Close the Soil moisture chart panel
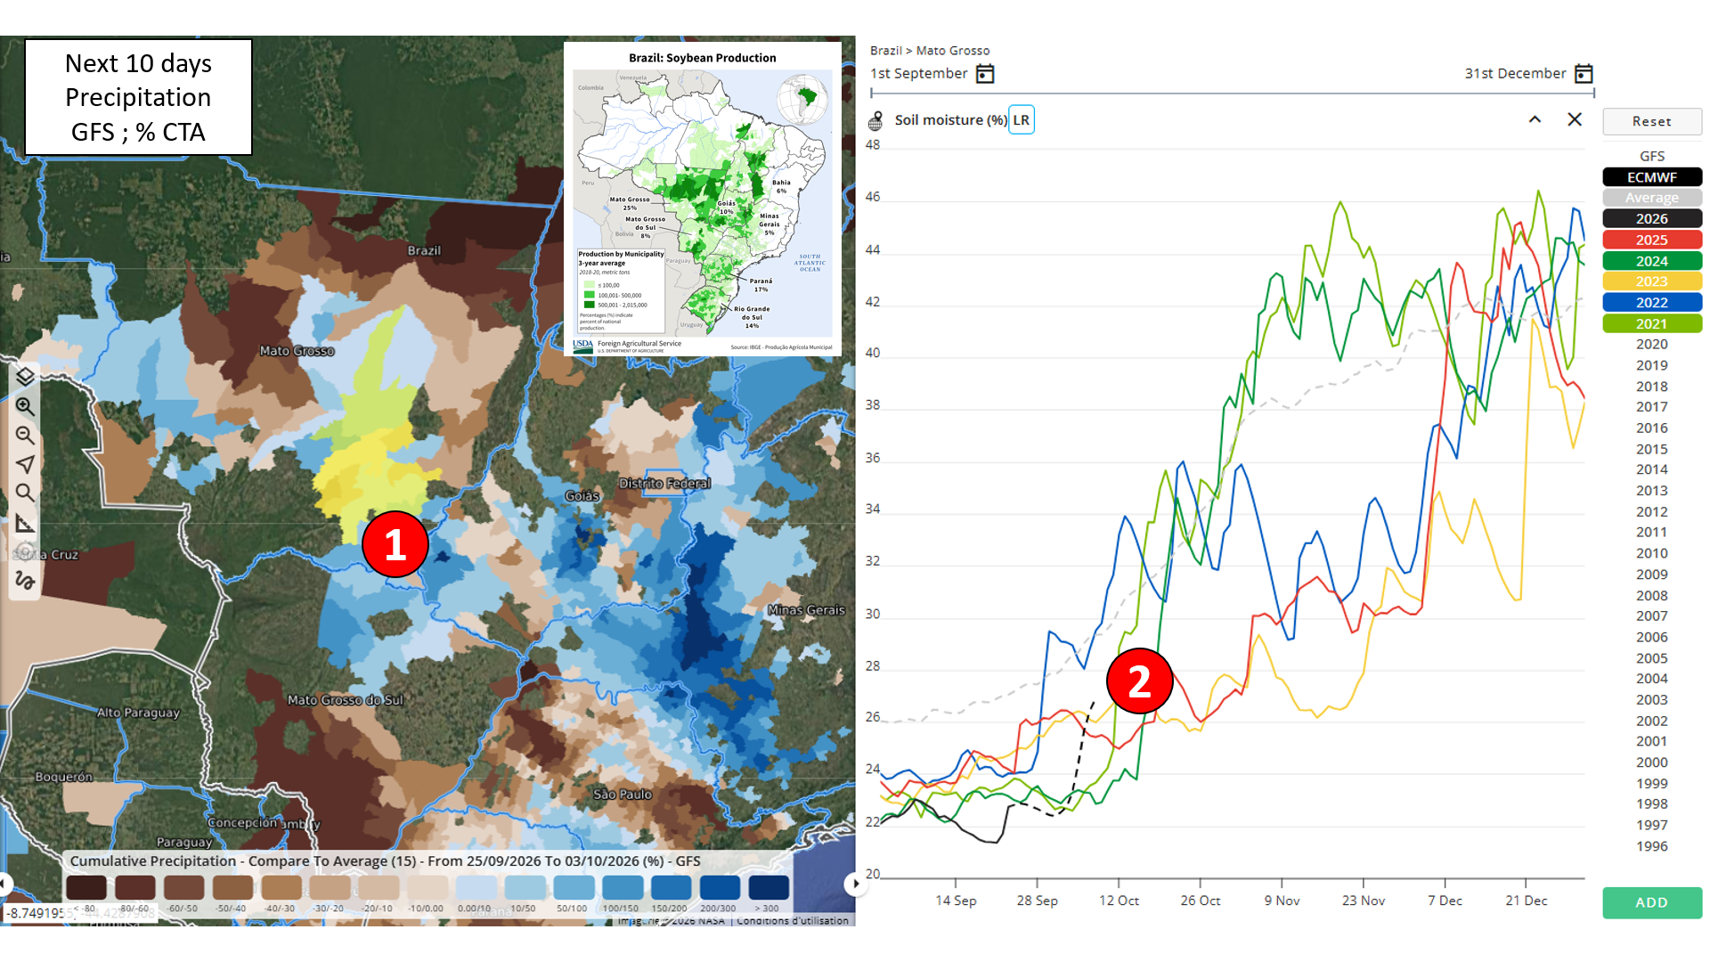The width and height of the screenshot is (1710, 962). [x=1575, y=119]
